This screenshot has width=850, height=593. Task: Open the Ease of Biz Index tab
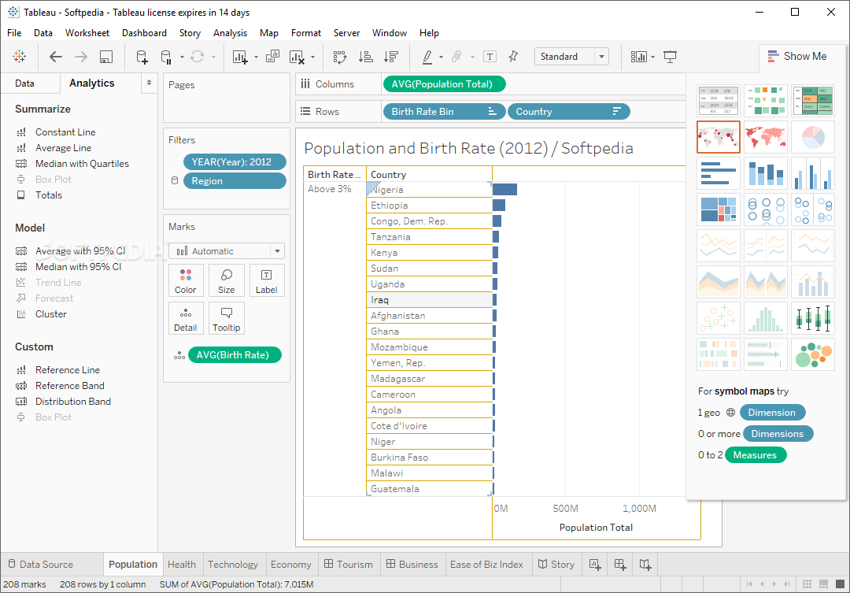click(487, 564)
